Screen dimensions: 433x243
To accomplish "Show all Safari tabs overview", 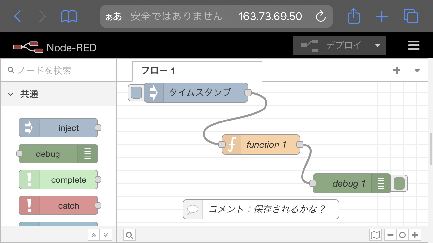I will pos(411,16).
